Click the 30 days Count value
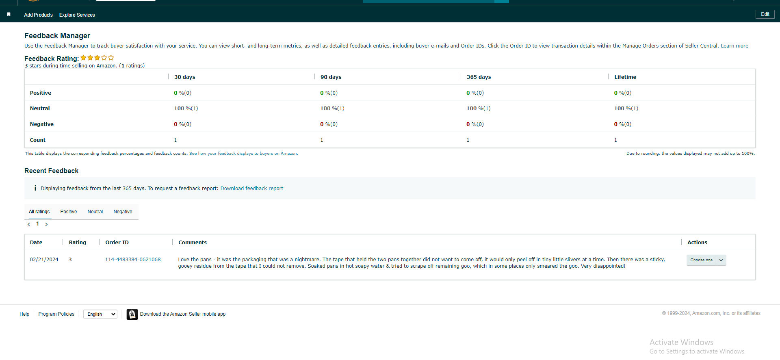The image size is (780, 360). click(x=175, y=140)
